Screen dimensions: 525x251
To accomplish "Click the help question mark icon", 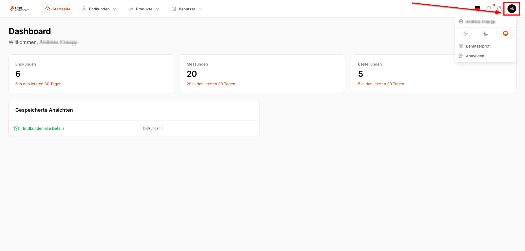I will [x=500, y=9].
